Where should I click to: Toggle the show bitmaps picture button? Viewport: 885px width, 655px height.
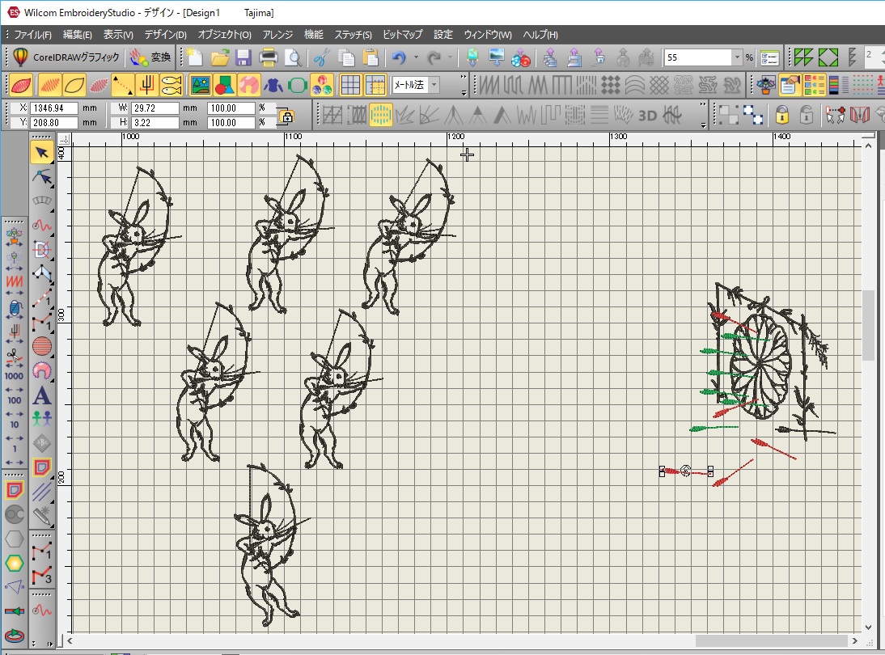tap(200, 85)
